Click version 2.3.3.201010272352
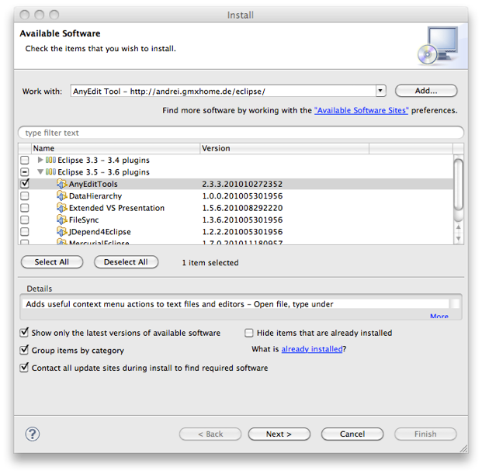Screen dimensions: 482x474 [x=242, y=184]
